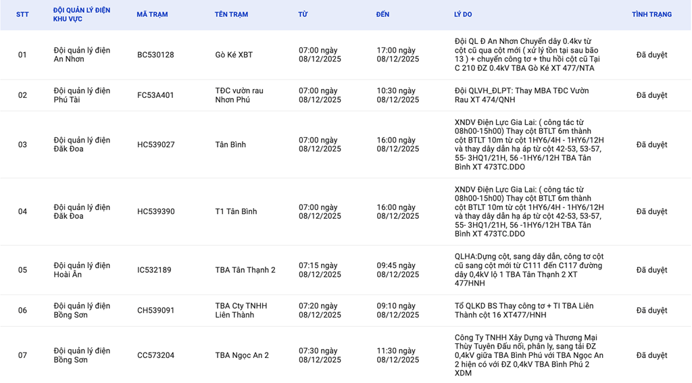Viewport: 692px width, 383px height.
Task: Select station code FC53A401
Action: (x=155, y=95)
